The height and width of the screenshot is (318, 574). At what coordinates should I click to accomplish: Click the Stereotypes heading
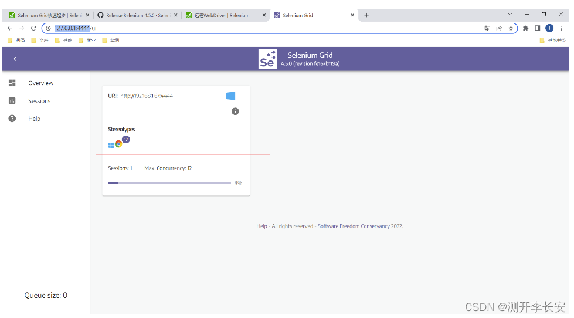click(121, 129)
